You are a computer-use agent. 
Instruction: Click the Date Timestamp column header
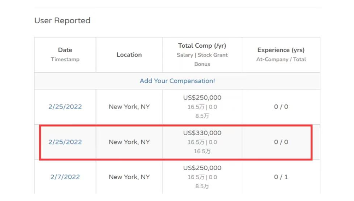point(65,54)
